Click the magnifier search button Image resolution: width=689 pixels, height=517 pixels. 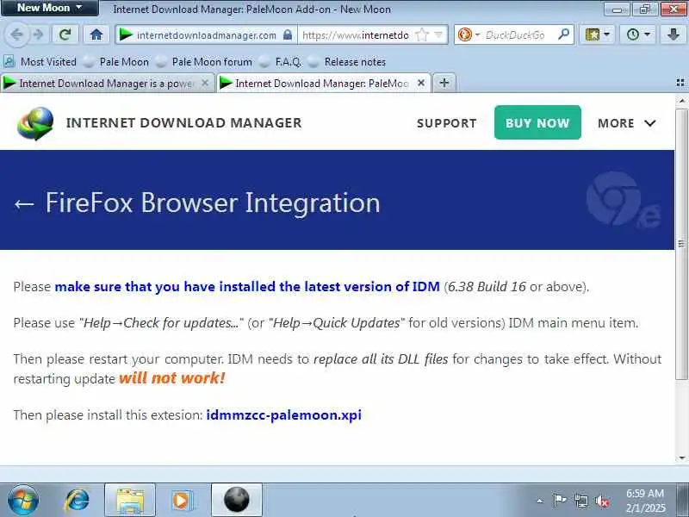pos(563,34)
